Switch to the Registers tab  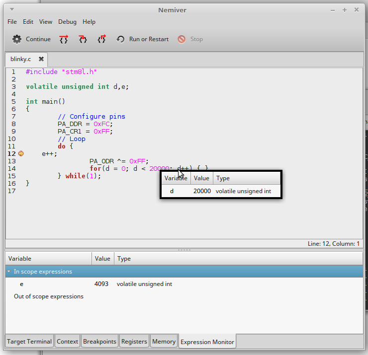134,342
